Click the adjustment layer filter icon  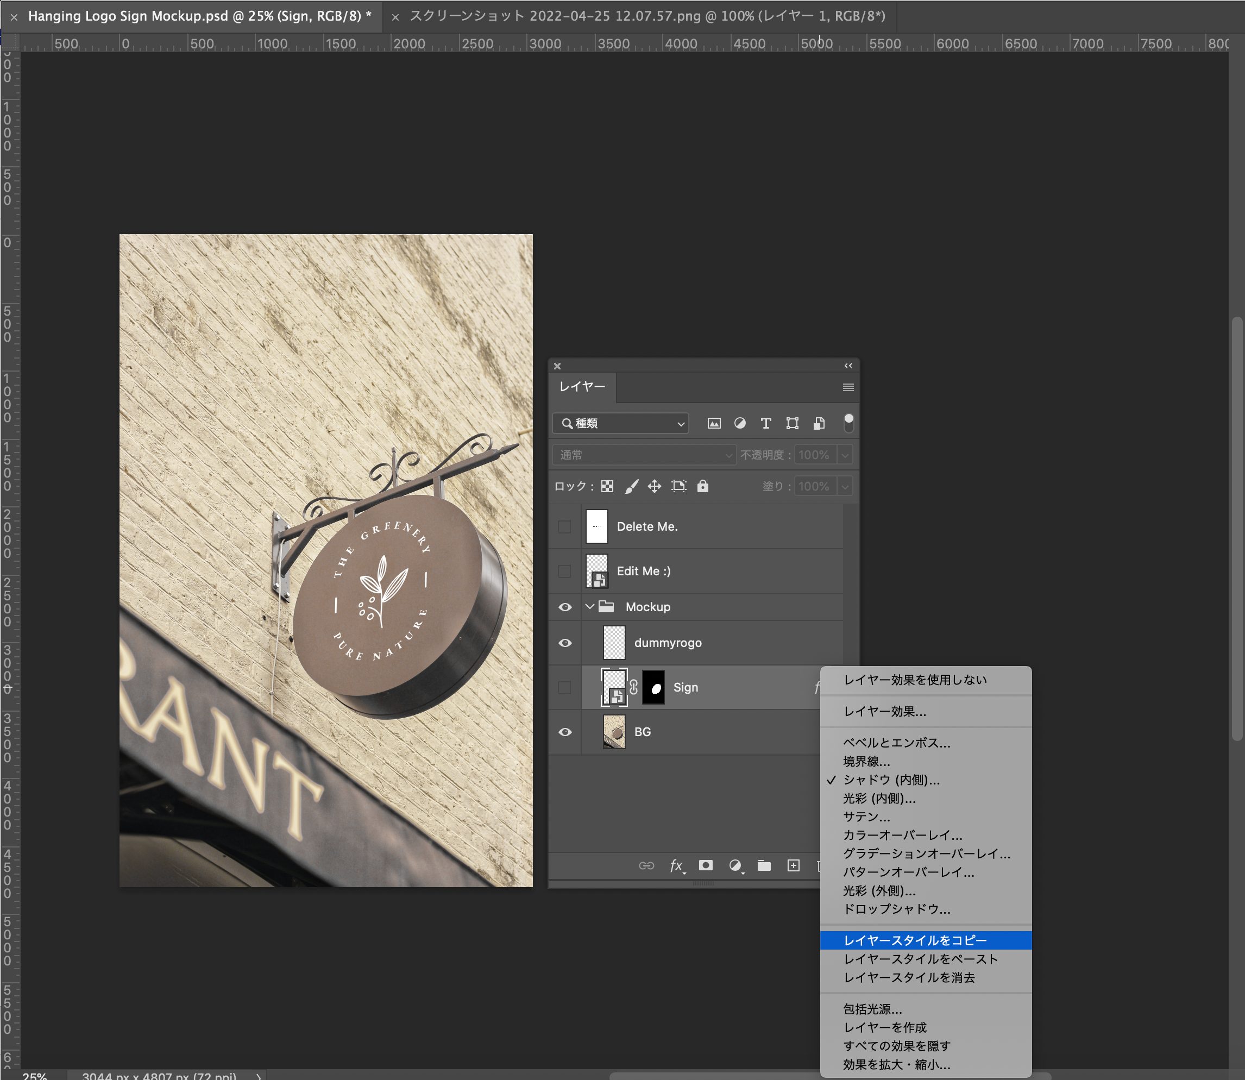(x=739, y=424)
